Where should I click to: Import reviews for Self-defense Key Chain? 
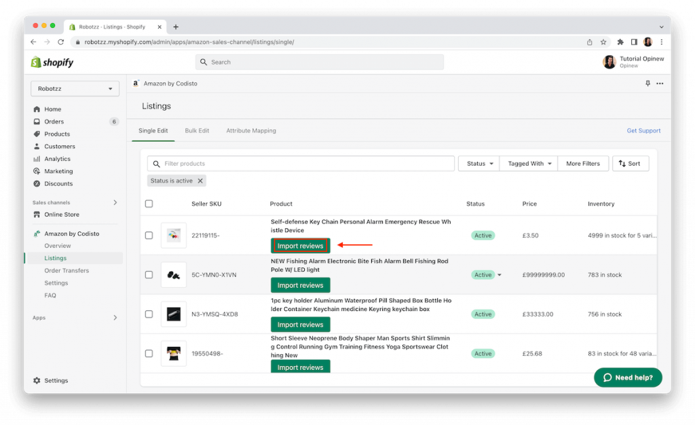coord(301,246)
